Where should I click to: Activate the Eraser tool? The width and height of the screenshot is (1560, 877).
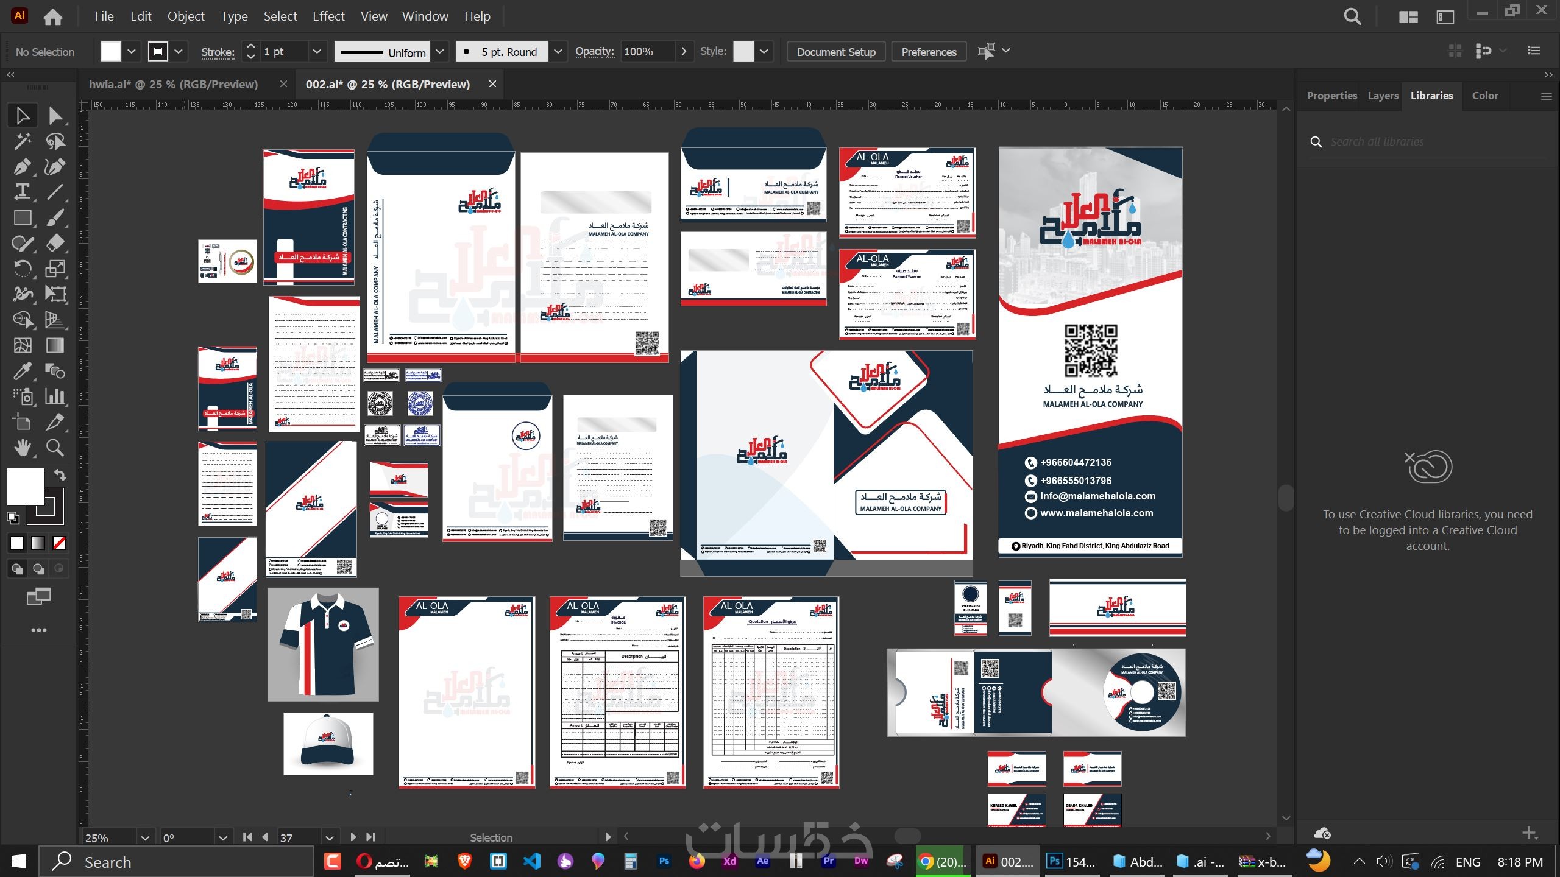point(55,243)
